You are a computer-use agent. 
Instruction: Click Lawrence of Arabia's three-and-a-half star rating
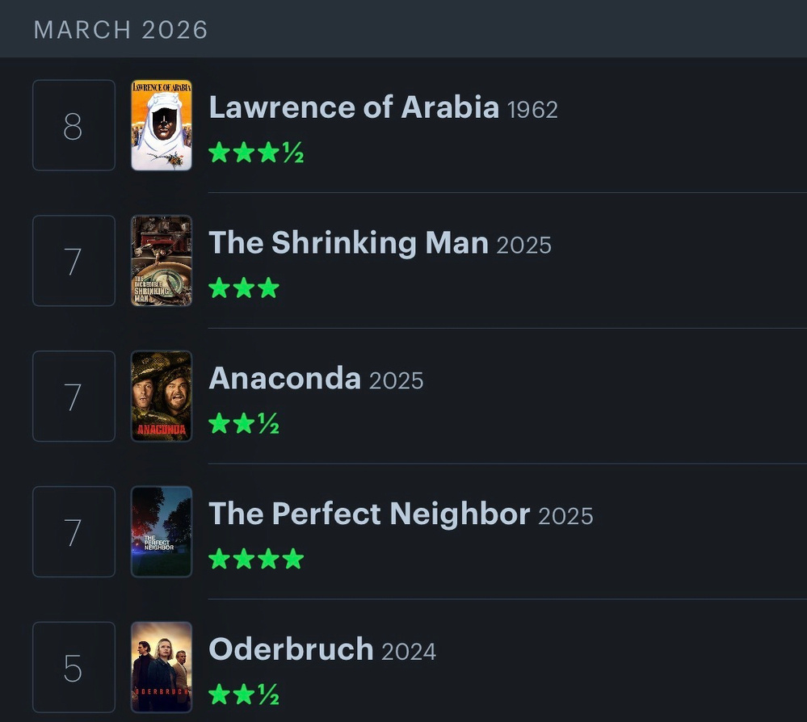[256, 153]
